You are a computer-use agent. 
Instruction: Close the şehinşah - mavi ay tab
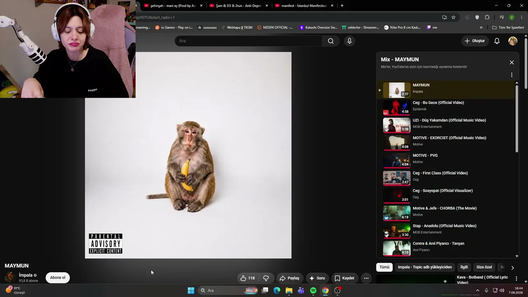click(201, 6)
